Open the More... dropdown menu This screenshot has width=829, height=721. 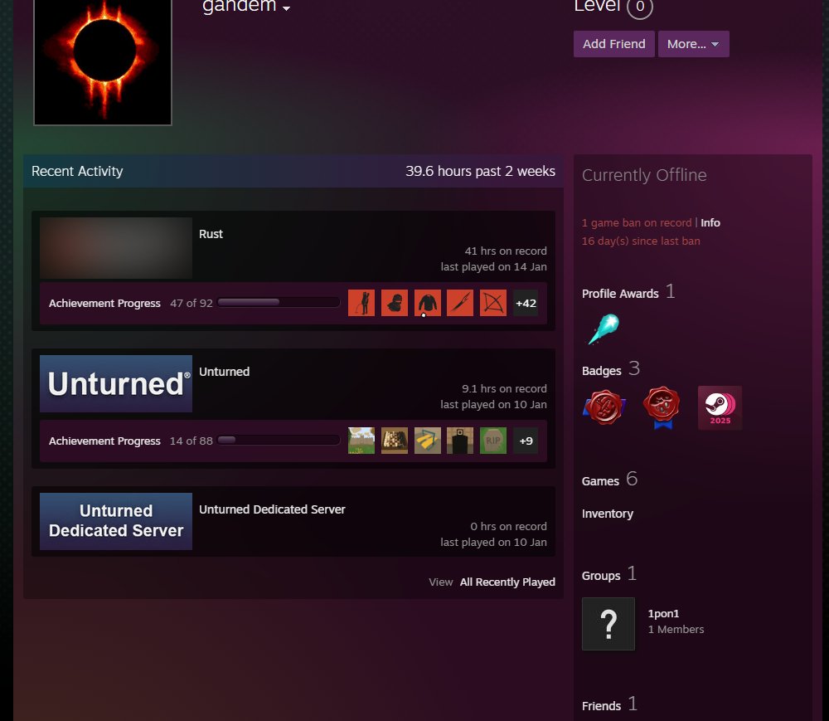[x=693, y=44]
